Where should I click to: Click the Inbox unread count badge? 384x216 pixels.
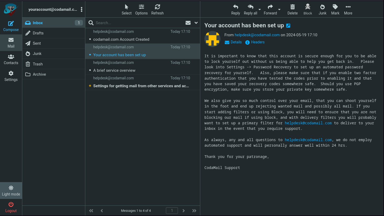point(79,23)
